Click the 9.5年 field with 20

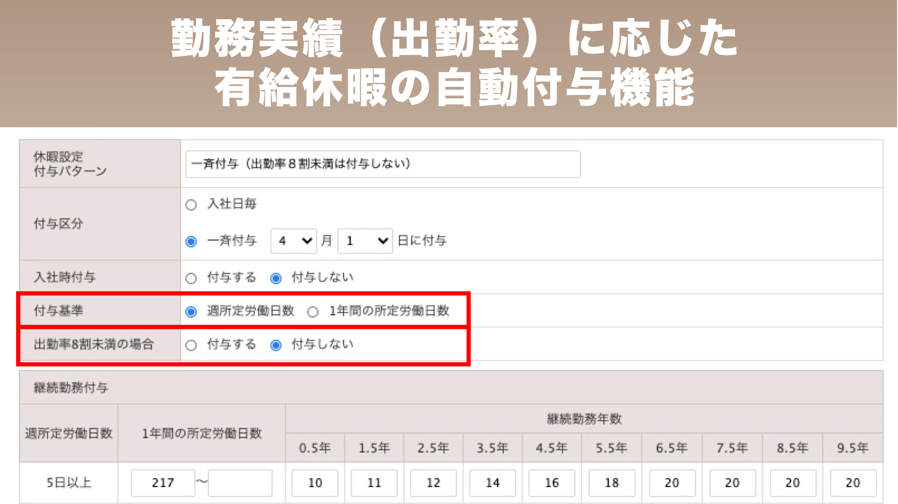[x=853, y=482]
